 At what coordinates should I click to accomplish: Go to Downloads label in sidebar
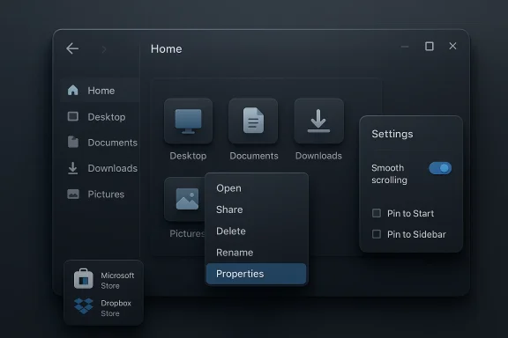click(112, 168)
